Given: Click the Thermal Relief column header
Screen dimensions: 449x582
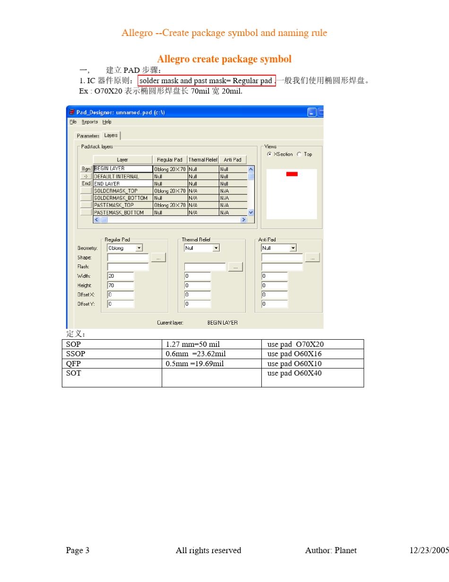Looking at the screenshot, I should pyautogui.click(x=203, y=160).
